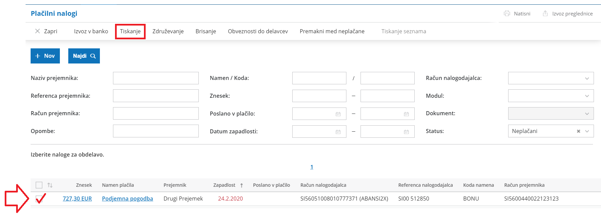601x217 pixels.
Task: Clear the Neplačani status selection
Action: 578,131
